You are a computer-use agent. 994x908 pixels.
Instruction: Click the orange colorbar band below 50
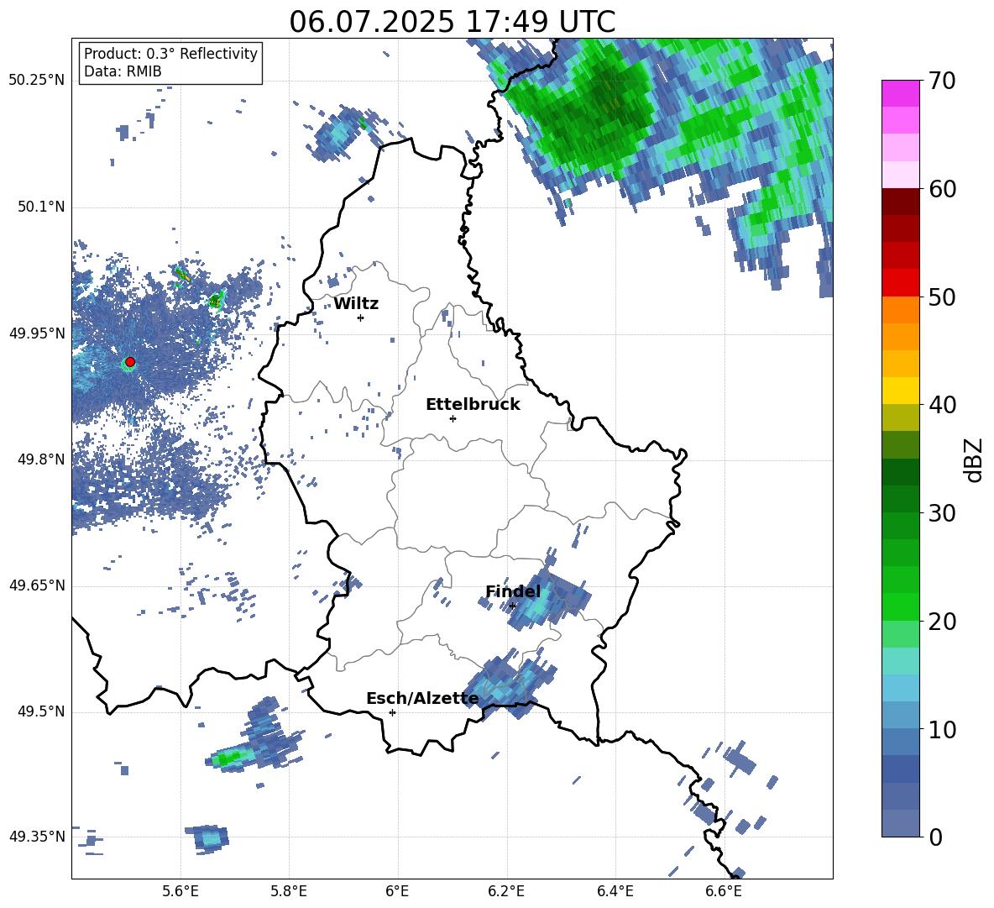coord(900,310)
